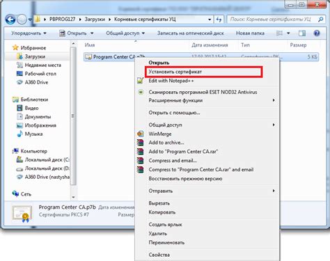The image size is (330, 261).
Task: Sort by the Тип column header
Action: click(245, 45)
